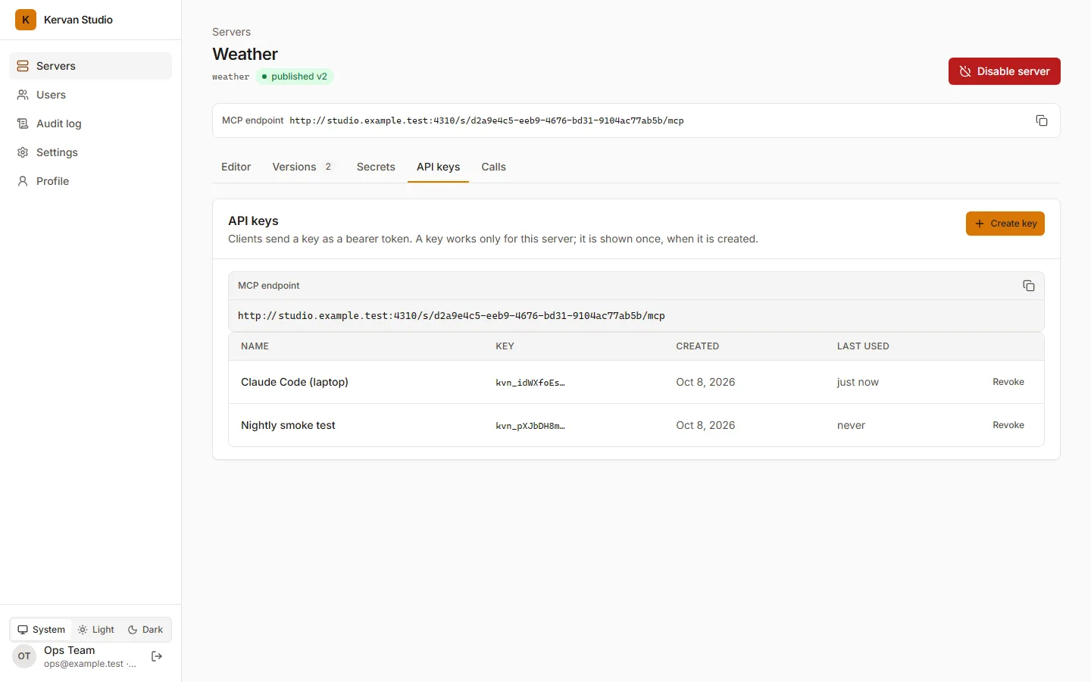Screen dimensions: 1091x682
Task: Copy the top MCP endpoint URL icon
Action: [x=1042, y=120]
